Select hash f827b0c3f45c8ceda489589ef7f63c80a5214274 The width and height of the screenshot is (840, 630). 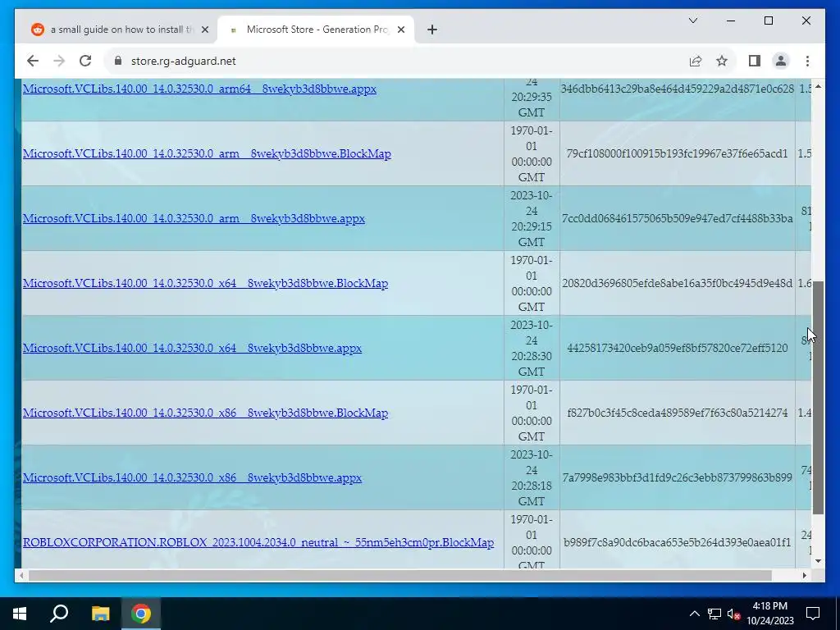[x=677, y=413]
